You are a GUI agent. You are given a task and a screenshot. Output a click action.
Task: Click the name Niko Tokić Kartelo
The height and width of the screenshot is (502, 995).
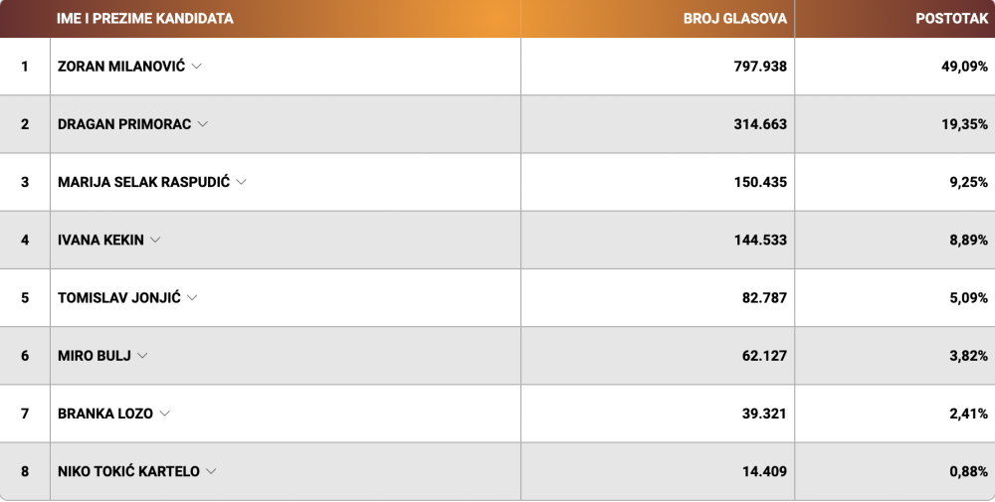pos(128,471)
